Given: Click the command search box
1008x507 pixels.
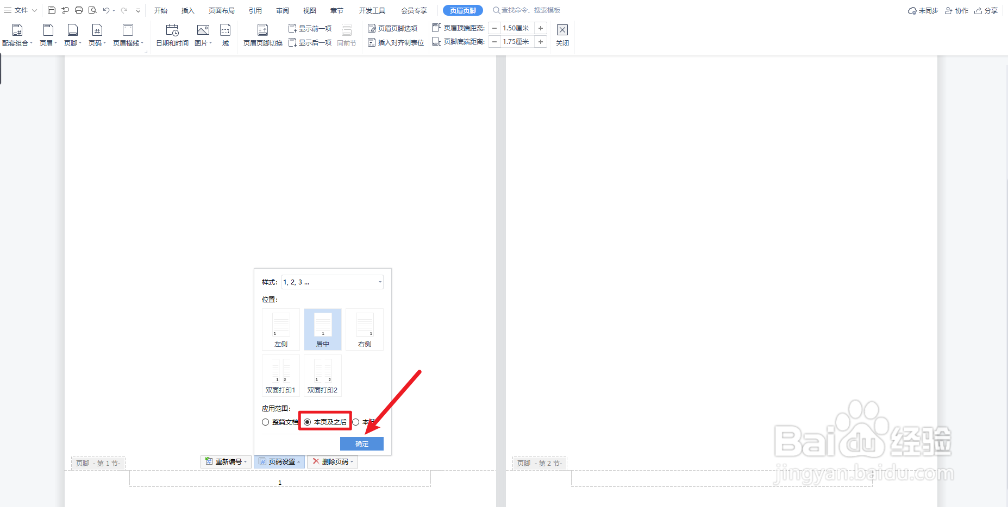Looking at the screenshot, I should 527,10.
